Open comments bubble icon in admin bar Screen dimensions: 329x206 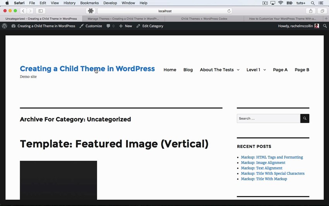(108, 26)
